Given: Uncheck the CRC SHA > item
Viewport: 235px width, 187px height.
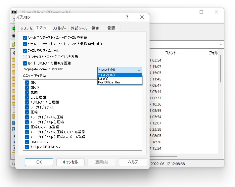Looking at the screenshot, I should point(27,142).
